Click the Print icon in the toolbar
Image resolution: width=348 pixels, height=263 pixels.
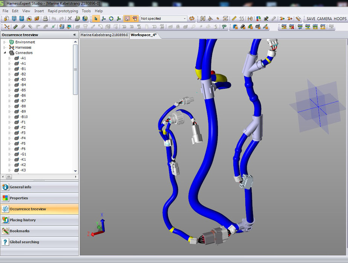tap(45, 18)
